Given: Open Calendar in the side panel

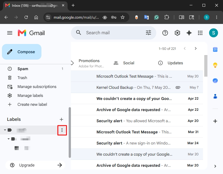Looking at the screenshot, I should (x=215, y=49).
